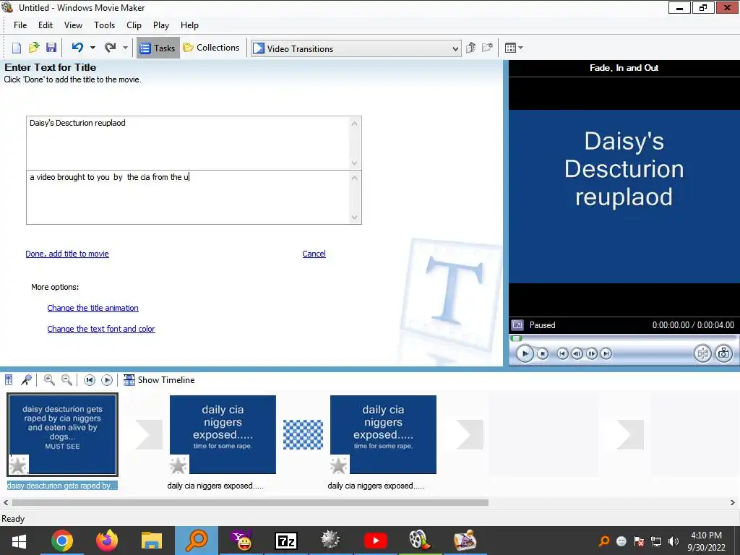Open the Play menu
The height and width of the screenshot is (555, 740).
161,25
